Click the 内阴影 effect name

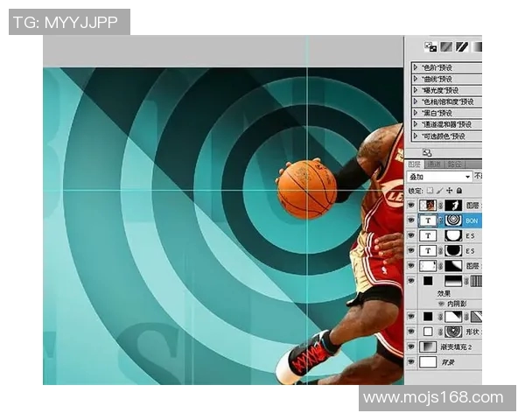pos(457,304)
